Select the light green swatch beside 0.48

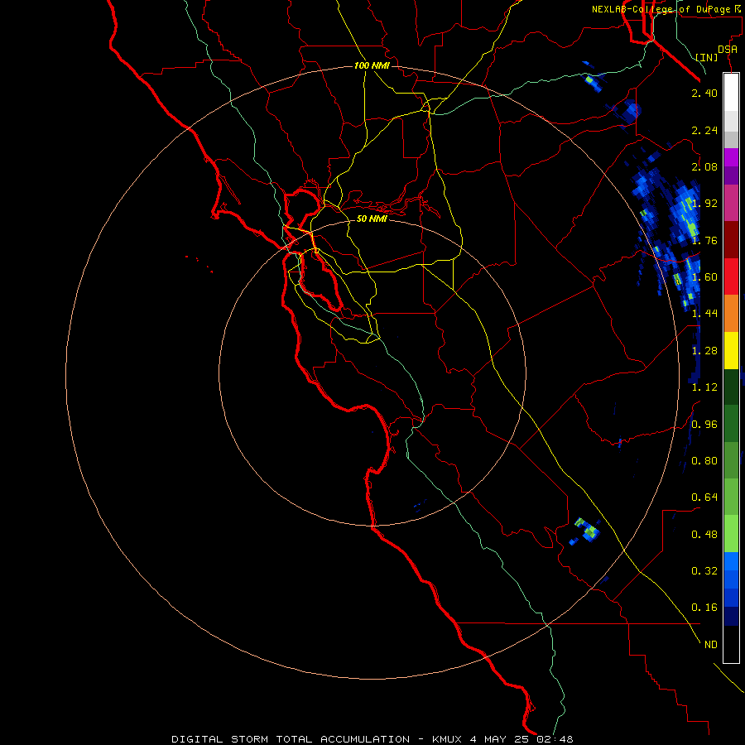pos(731,534)
